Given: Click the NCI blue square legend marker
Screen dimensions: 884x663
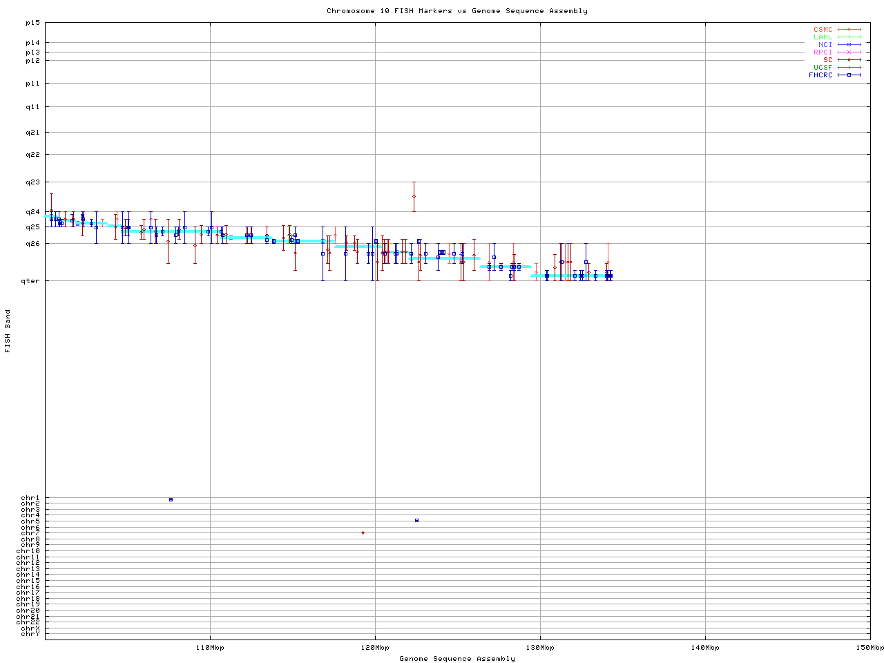Looking at the screenshot, I should pos(849,45).
